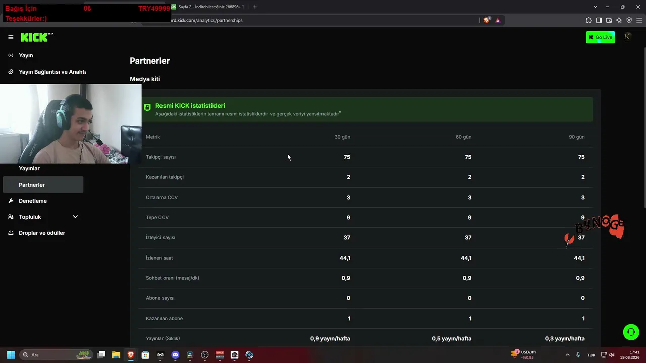Click the Brave VPN shield icon
This screenshot has height=363, width=646.
[x=629, y=20]
